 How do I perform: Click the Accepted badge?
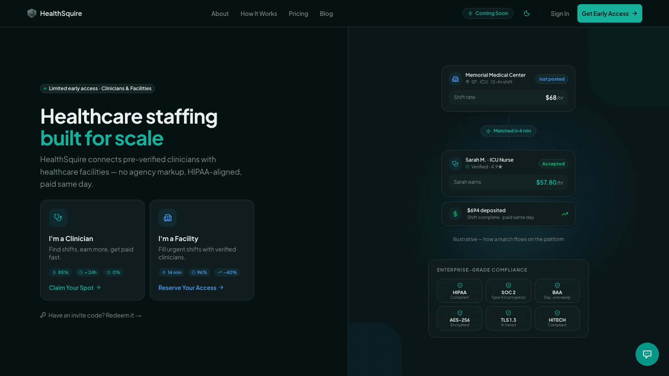click(553, 164)
